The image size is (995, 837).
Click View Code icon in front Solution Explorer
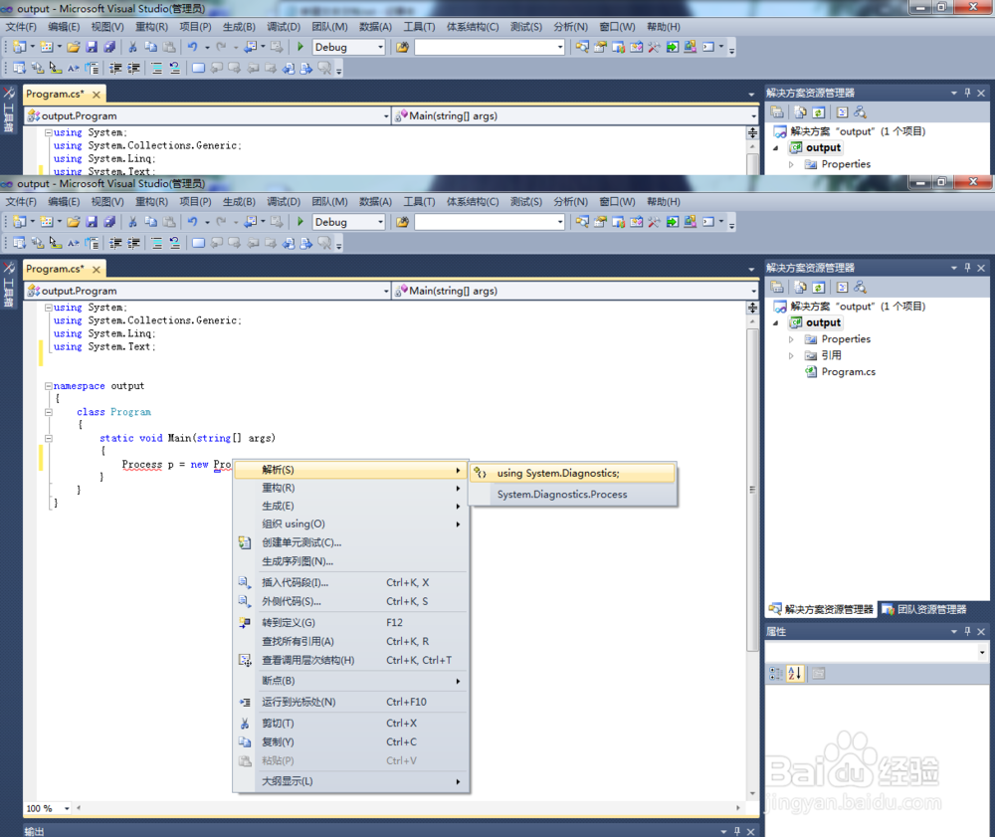[842, 288]
